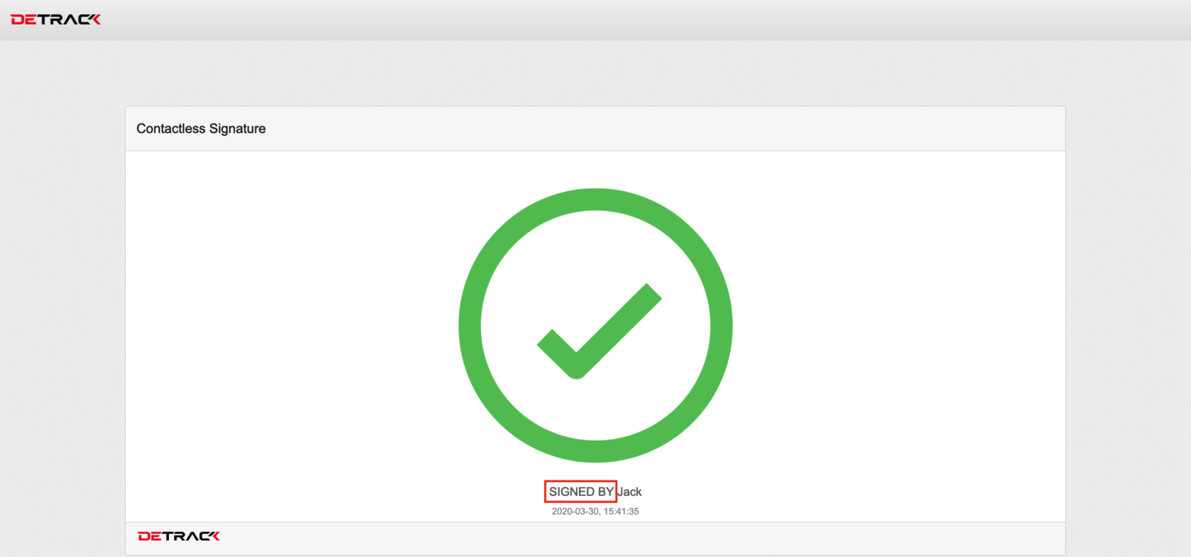Click the date 2020-03-30
Viewport: 1191px width, 557px height.
coord(575,512)
